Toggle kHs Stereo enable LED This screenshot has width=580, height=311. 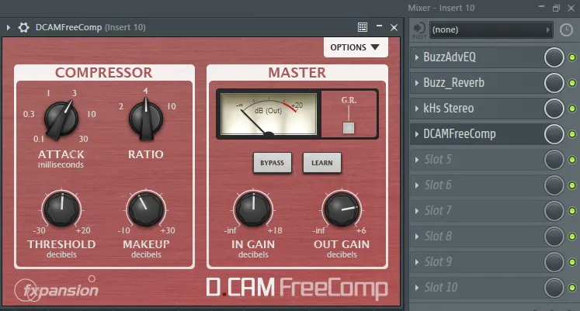point(572,109)
